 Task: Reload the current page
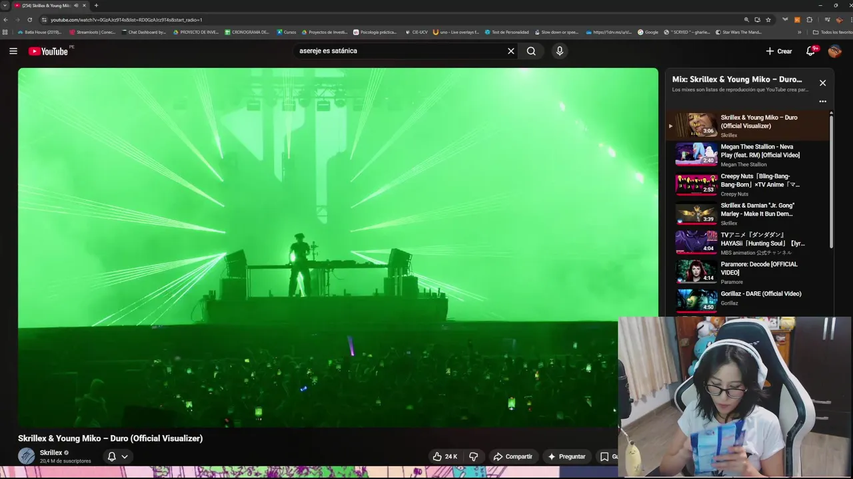pos(29,20)
